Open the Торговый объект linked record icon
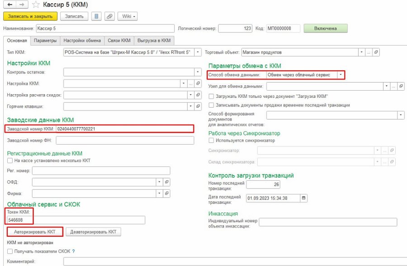Viewport: 407px width, 266px height. 376,52
